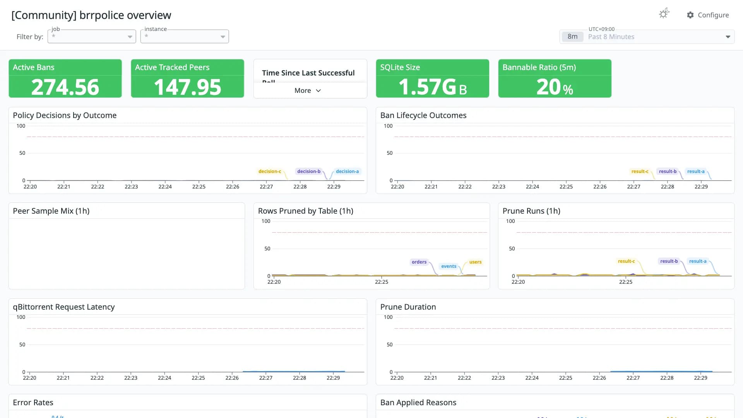
Task: Click result-c label in Prune Runs chart
Action: tap(626, 261)
